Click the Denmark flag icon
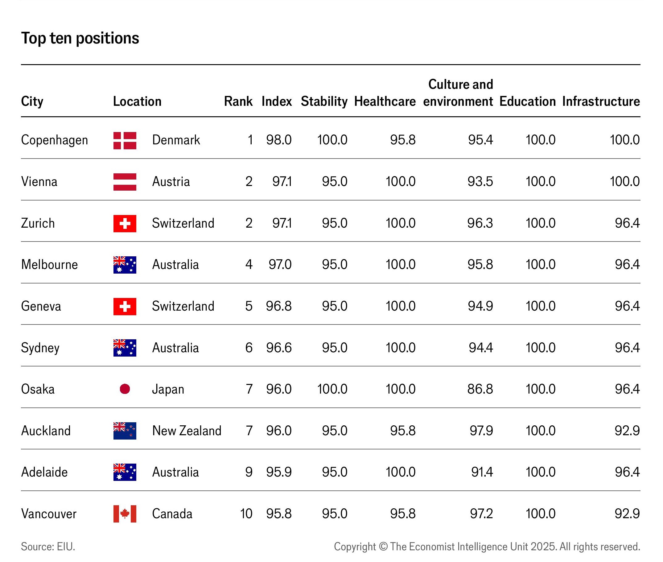This screenshot has width=663, height=562. pyautogui.click(x=125, y=141)
